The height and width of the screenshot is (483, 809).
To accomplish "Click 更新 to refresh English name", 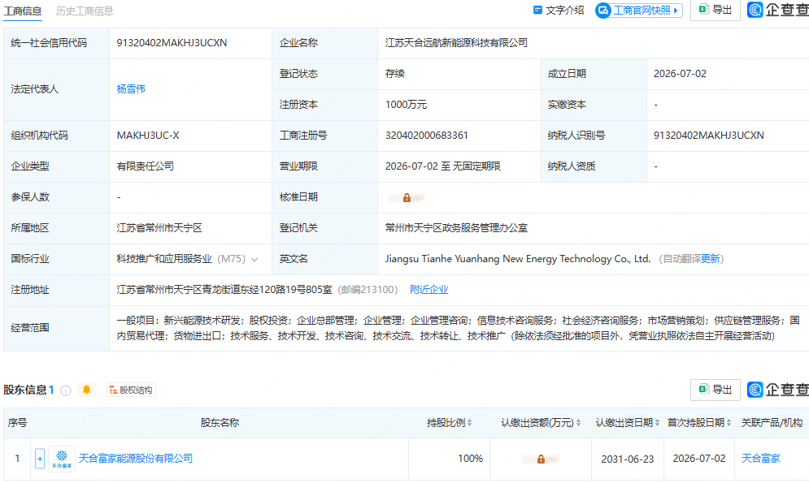I will [x=710, y=259].
